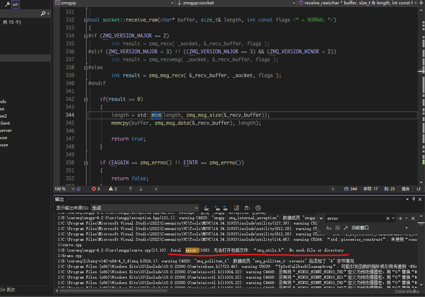Clear all output messages icon
This screenshot has width=425, height=297.
pyautogui.click(x=236, y=208)
